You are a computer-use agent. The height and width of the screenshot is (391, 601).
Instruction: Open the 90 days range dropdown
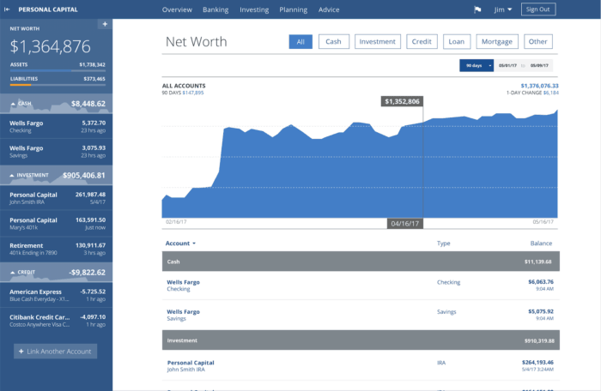coord(477,65)
